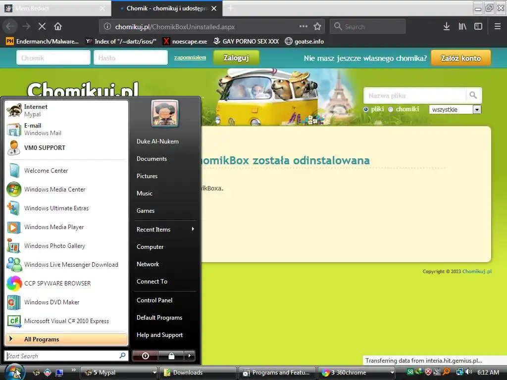The width and height of the screenshot is (507, 380).
Task: Launch Windows Media Center
Action: pos(66,190)
